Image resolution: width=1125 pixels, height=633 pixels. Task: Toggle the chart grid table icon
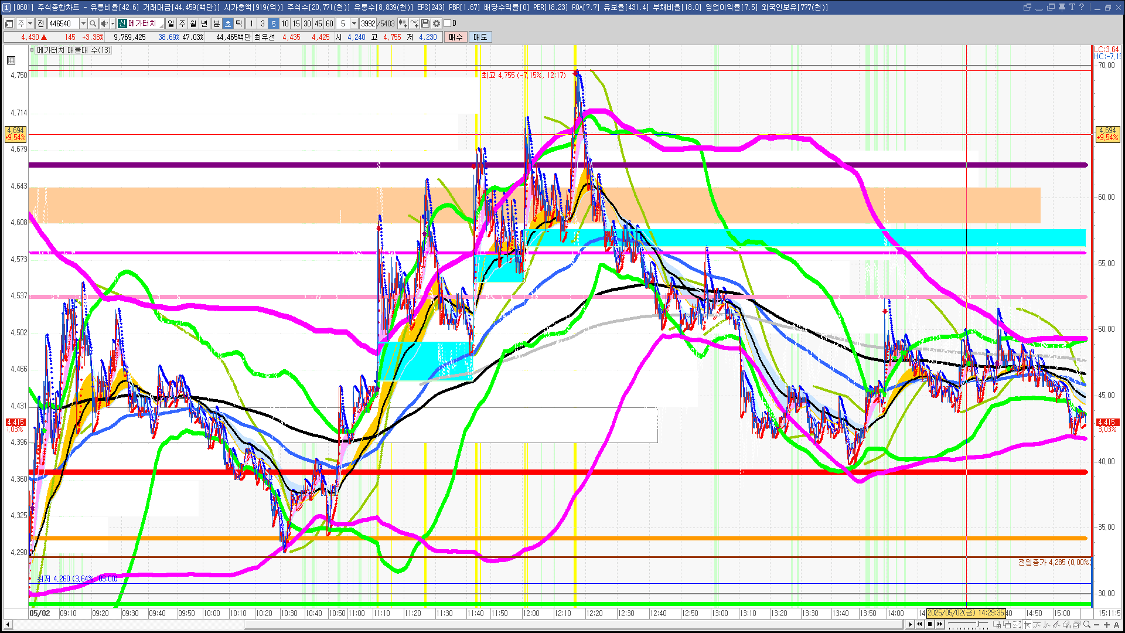point(11,60)
